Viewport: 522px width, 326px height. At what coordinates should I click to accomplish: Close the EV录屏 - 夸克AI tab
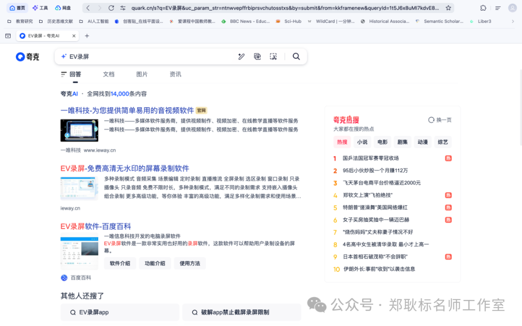[74, 36]
